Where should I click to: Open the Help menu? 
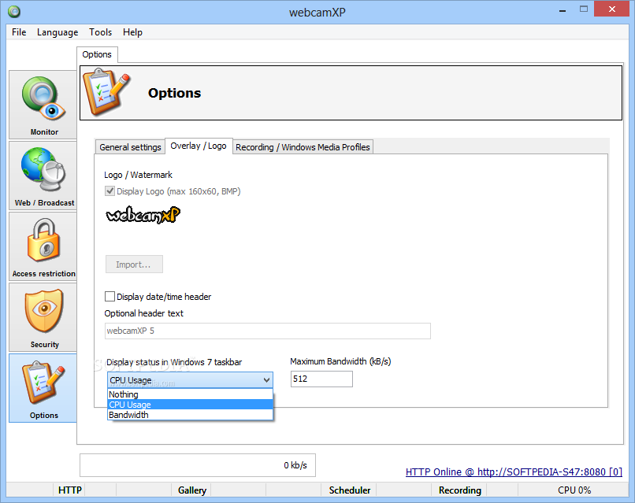tap(132, 32)
